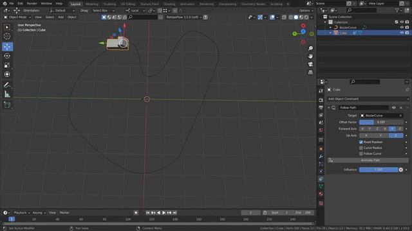
Task: Select the Cursor tool in the toolbar
Action: pyautogui.click(x=7, y=36)
